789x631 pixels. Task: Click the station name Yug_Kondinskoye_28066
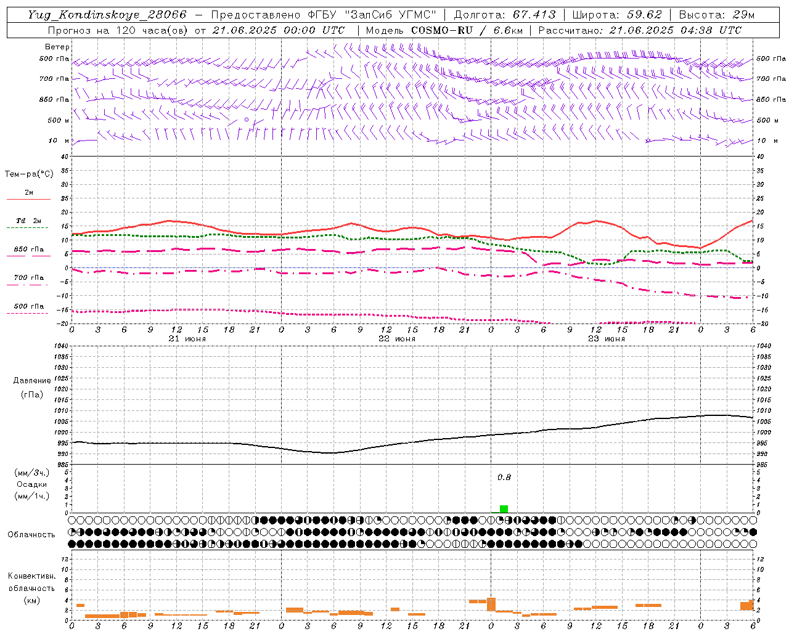(107, 15)
